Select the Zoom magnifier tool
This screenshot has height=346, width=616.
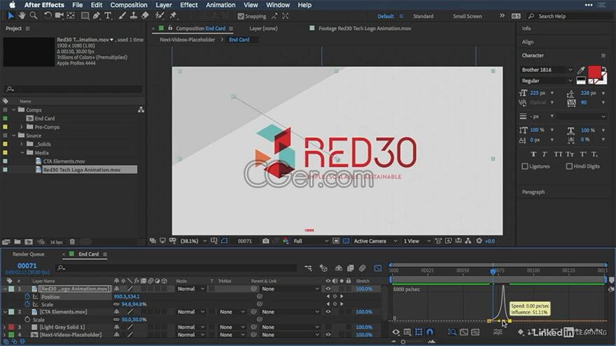coord(34,15)
